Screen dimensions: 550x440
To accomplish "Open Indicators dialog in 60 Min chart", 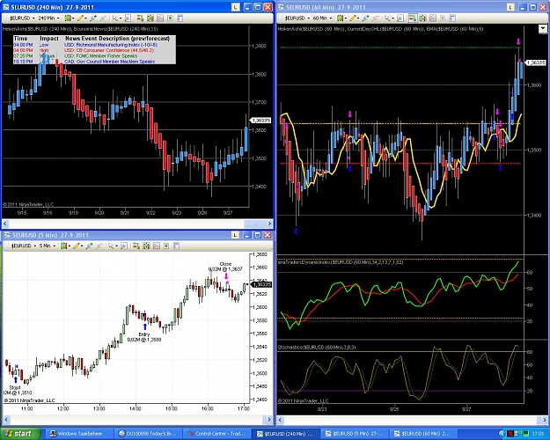I will [432, 18].
